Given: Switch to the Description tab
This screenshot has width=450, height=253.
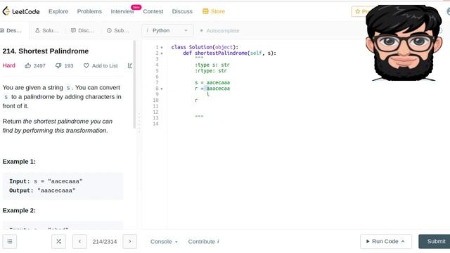Looking at the screenshot, I should coord(11,30).
